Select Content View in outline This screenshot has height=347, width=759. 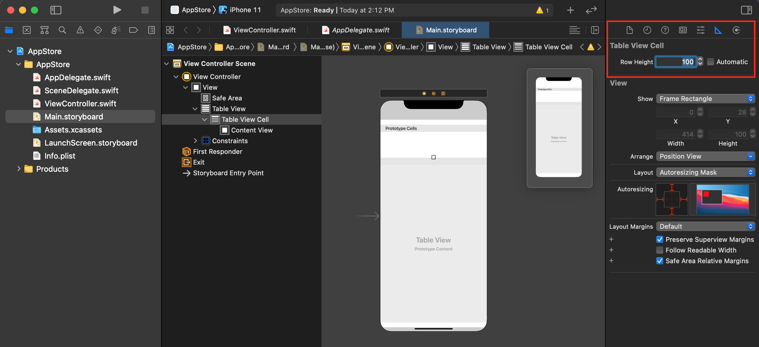(251, 130)
